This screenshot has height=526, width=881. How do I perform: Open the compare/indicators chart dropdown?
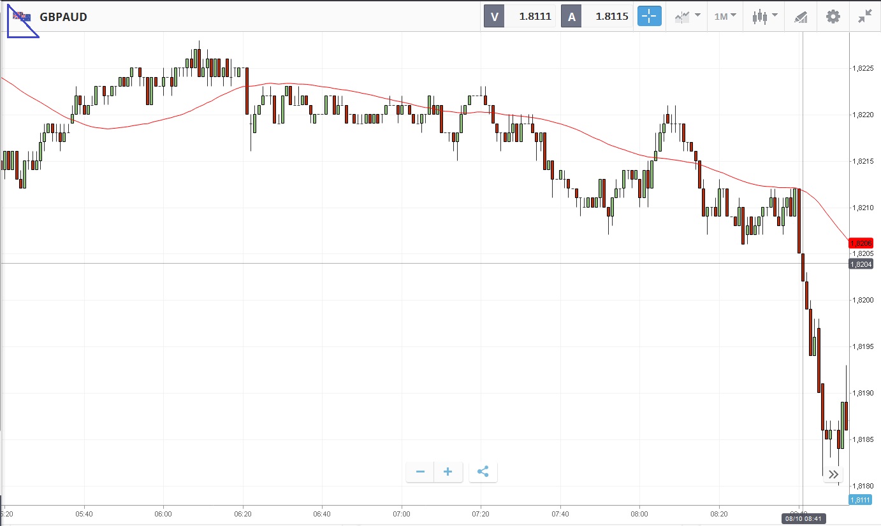(688, 17)
